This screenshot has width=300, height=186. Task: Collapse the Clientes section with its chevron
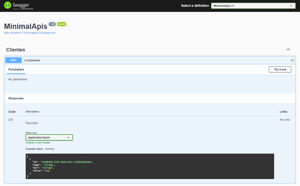(288, 50)
